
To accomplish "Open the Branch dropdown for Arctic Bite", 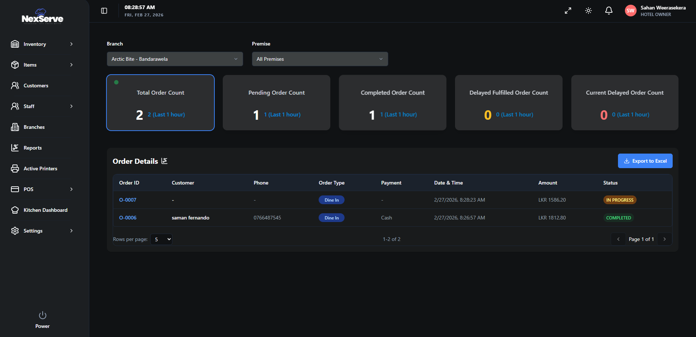I will click(175, 59).
